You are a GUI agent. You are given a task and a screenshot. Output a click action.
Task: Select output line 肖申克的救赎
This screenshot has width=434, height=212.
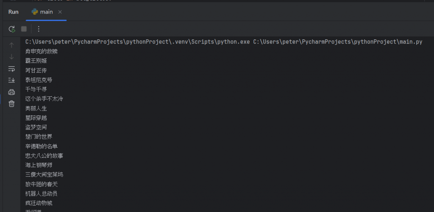point(41,51)
